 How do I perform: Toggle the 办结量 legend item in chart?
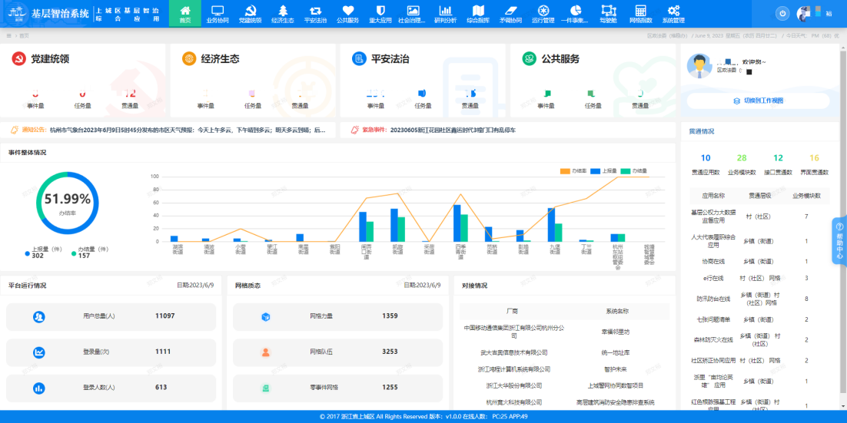coord(634,170)
